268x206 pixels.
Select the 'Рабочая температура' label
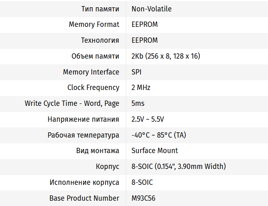pos(83,135)
